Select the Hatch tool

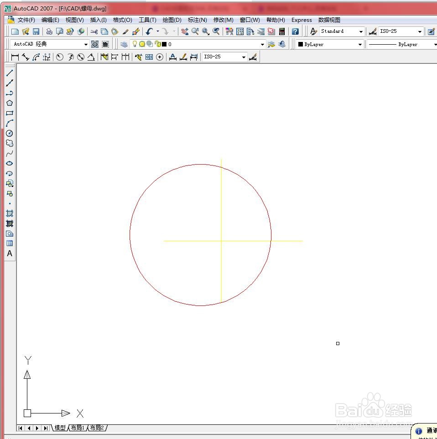(10, 214)
